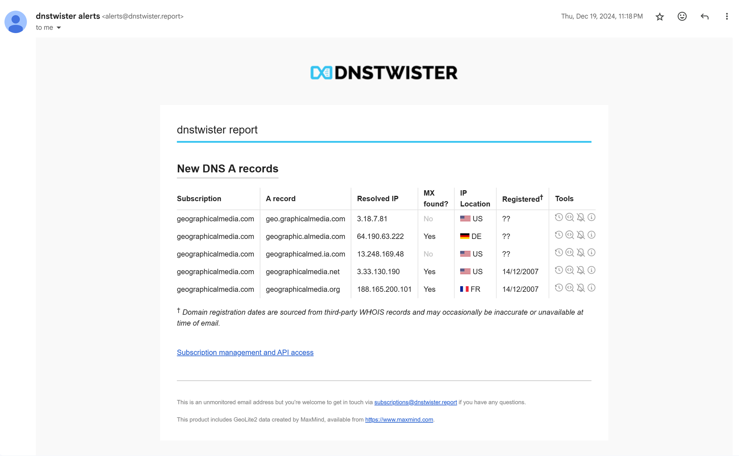This screenshot has height=456, width=739.
Task: Open history icon for geo.graphicalmedia.com row
Action: (558, 217)
